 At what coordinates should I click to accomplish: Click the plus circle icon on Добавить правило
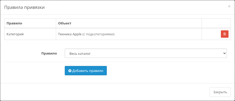click(70, 71)
